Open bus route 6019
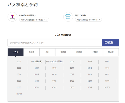Viewport: 125px width, 103px height. (x=107, y=74)
